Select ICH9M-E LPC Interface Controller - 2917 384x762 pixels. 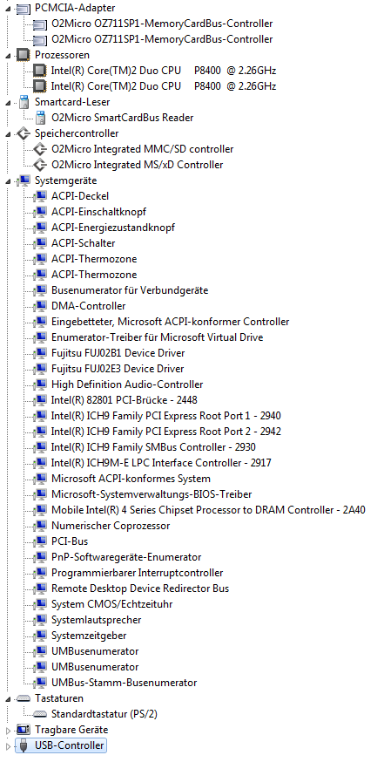(161, 463)
